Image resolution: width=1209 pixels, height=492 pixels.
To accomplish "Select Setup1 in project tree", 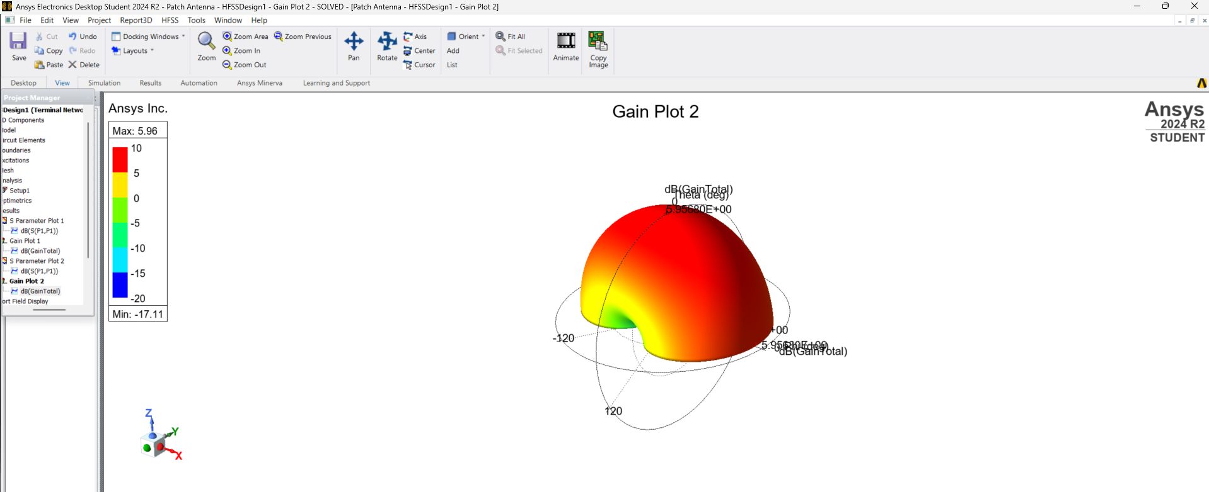I will (x=20, y=191).
